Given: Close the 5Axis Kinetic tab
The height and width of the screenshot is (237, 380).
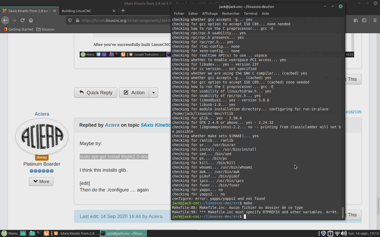Looking at the screenshot, I should tap(55, 11).
